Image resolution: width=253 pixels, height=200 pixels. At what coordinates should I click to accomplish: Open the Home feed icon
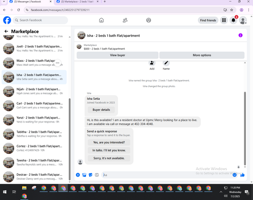101,20
